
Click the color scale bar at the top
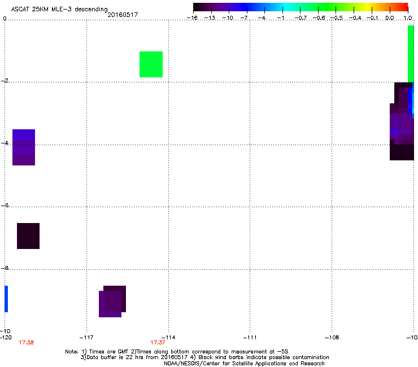coord(301,7)
